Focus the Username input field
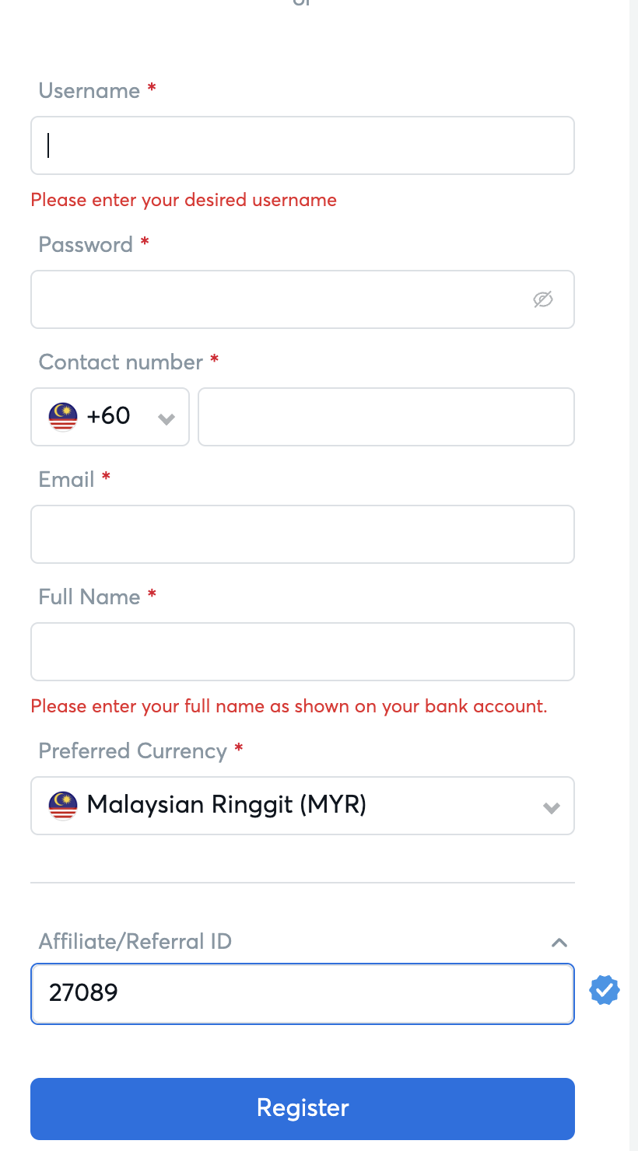Viewport: 638px width, 1151px height. point(303,145)
